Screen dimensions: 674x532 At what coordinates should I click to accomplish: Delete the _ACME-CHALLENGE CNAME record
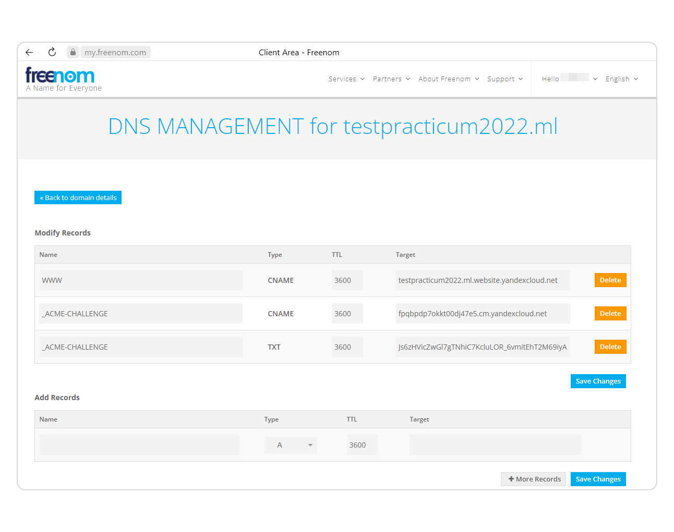(610, 314)
